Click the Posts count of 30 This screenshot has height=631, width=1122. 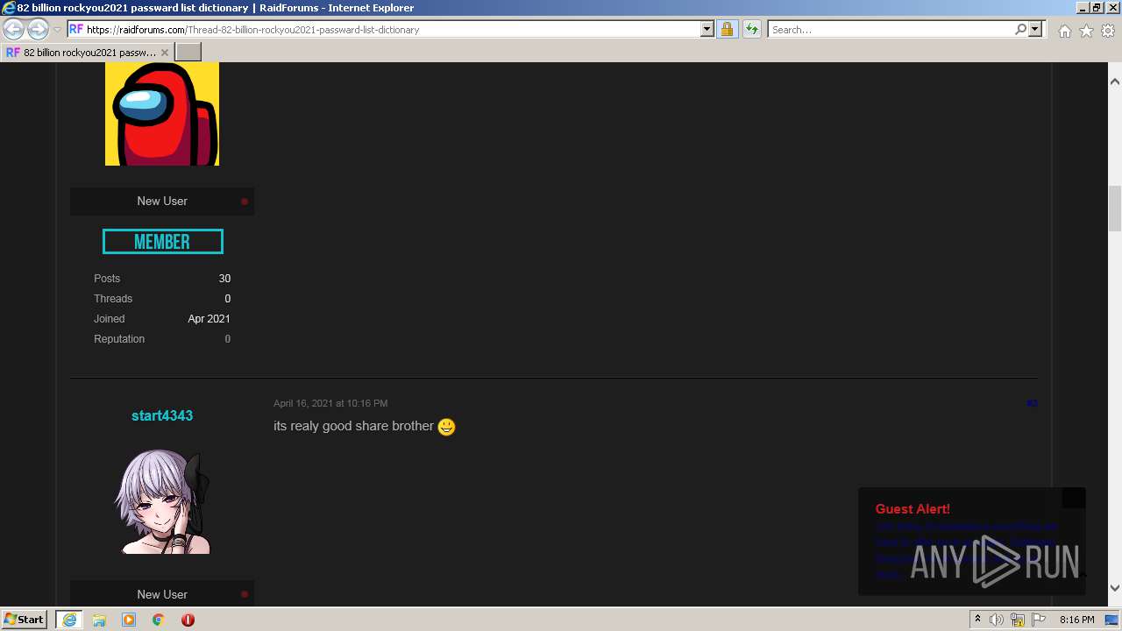pos(224,279)
